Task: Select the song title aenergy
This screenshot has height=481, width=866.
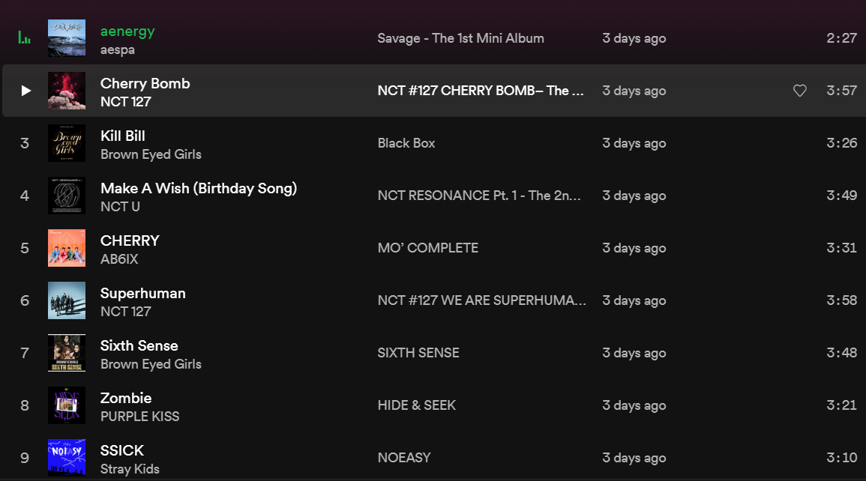Action: [x=127, y=31]
